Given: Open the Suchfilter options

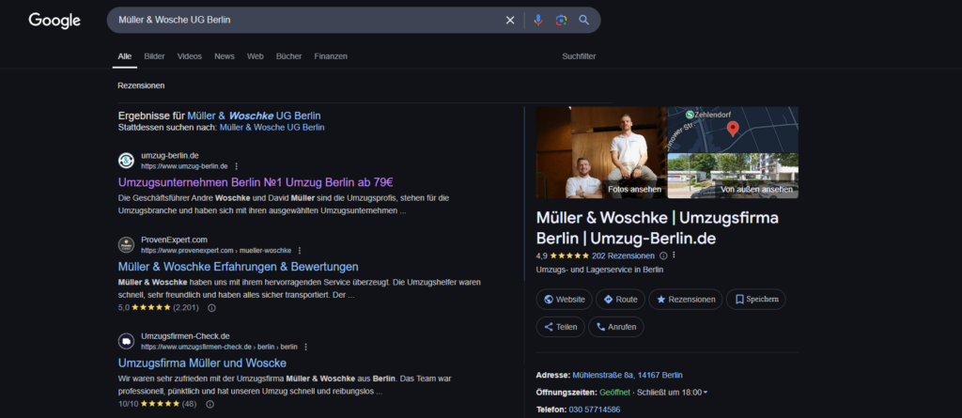Looking at the screenshot, I should point(579,56).
